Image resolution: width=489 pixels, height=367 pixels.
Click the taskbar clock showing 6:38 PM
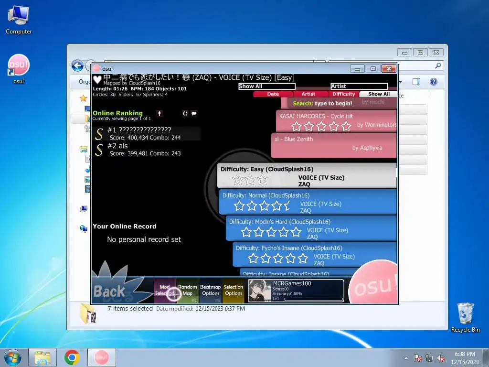click(x=465, y=358)
